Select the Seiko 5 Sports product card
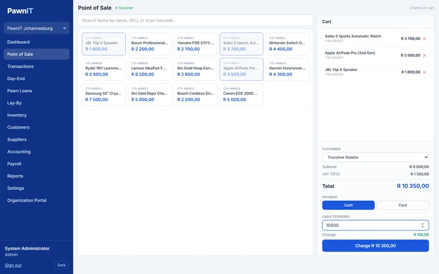Image resolution: width=439 pixels, height=274 pixels. click(x=241, y=44)
